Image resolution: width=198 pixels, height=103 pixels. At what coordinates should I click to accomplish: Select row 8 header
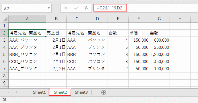click(4, 76)
